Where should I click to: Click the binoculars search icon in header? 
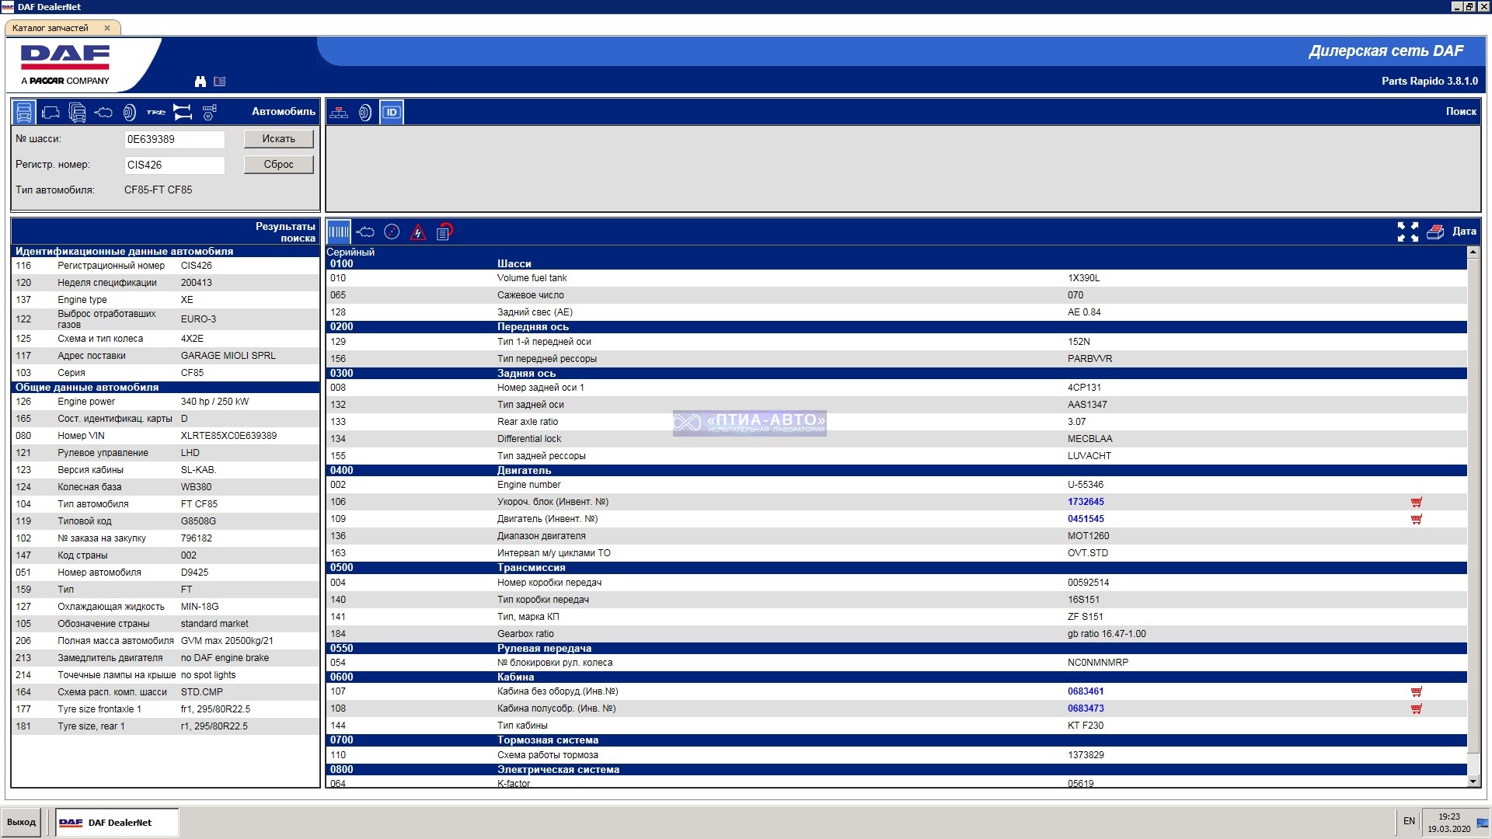(200, 82)
